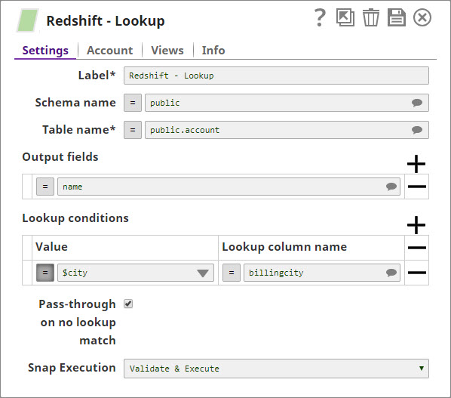Open the Info tab
The width and height of the screenshot is (451, 398).
click(213, 51)
